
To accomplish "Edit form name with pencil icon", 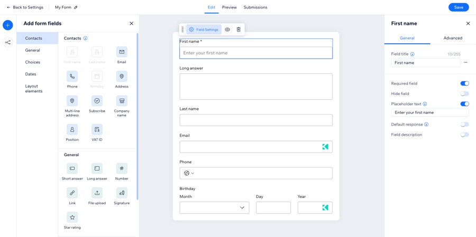I will pyautogui.click(x=76, y=7).
